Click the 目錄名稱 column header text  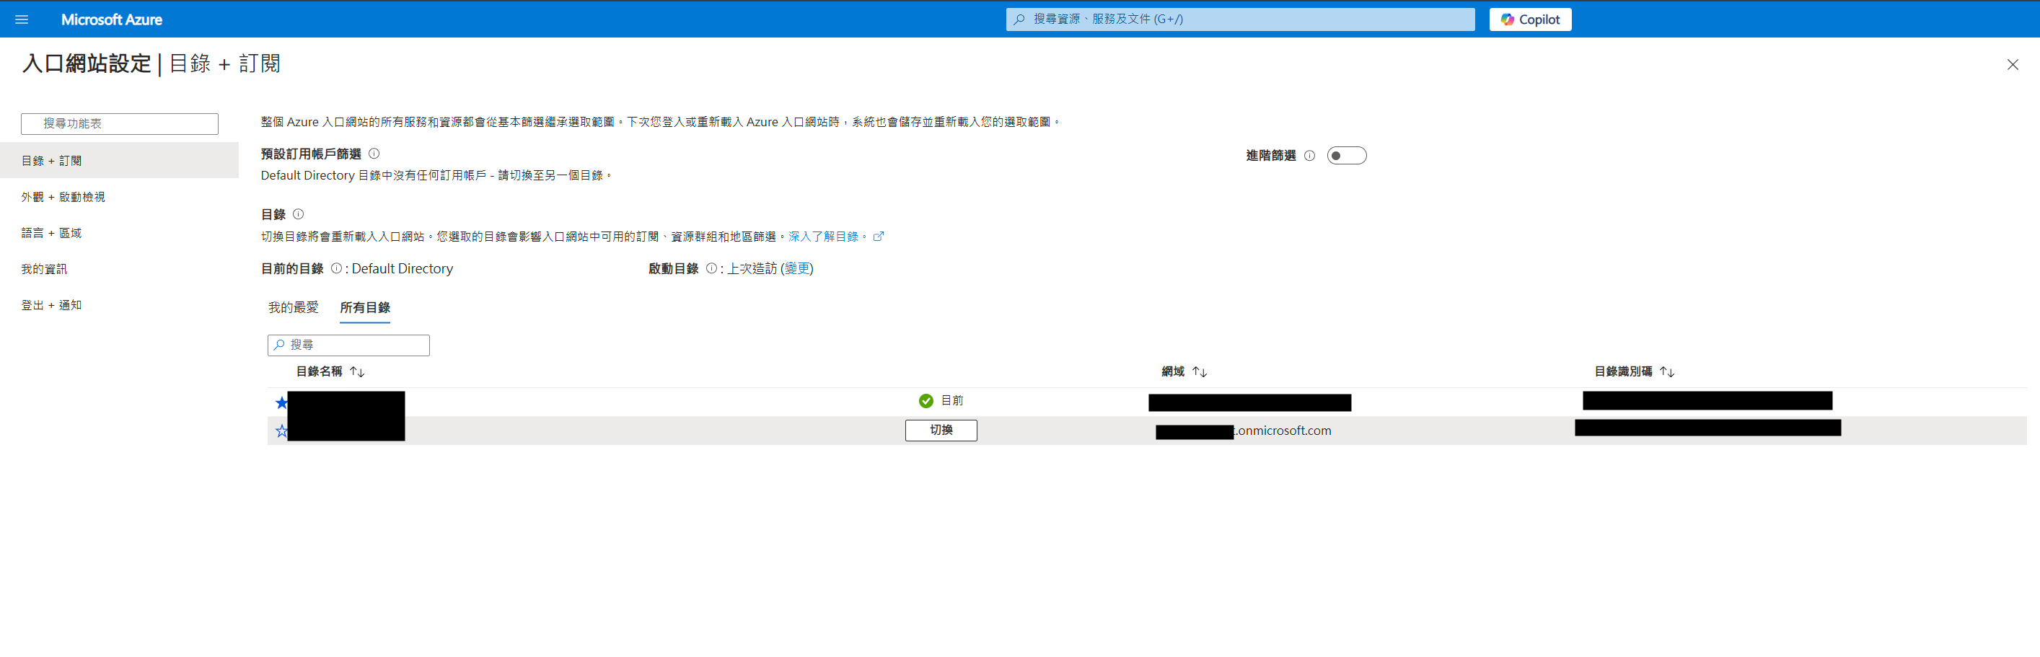[x=319, y=372]
